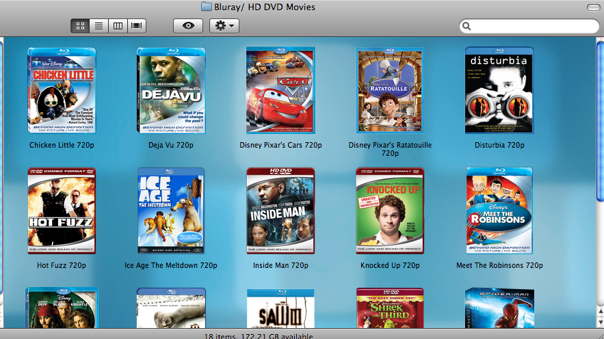Click the label "Meet The Robinsons 720p"

click(x=499, y=265)
